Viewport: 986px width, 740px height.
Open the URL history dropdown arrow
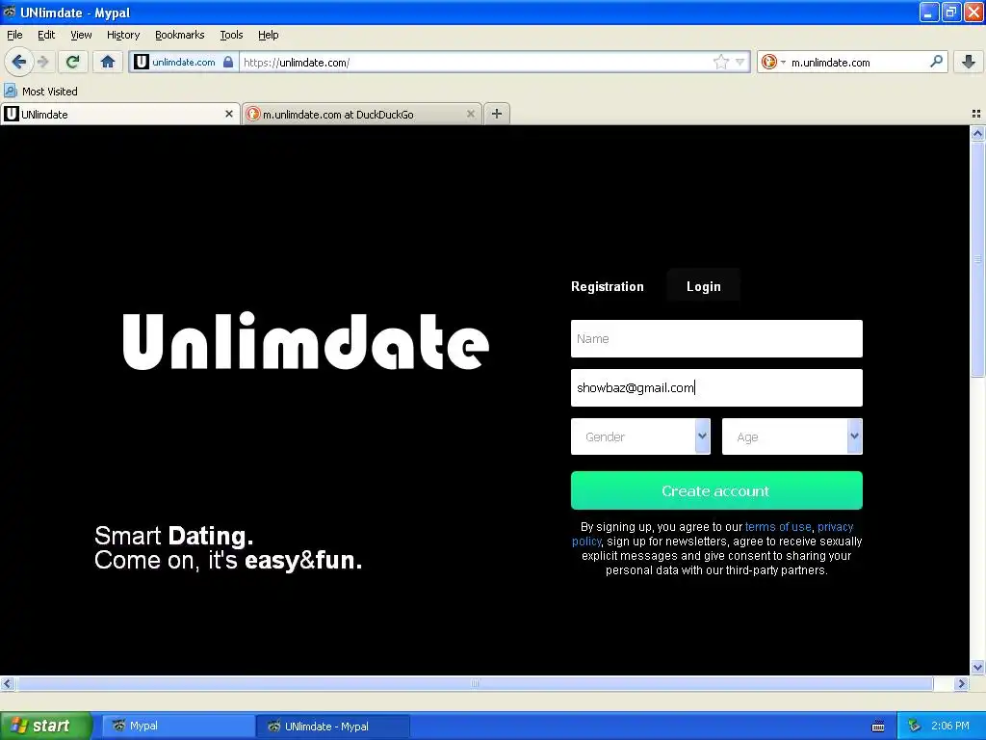[x=740, y=62]
